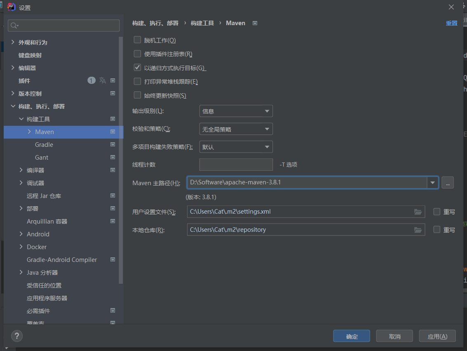This screenshot has height=351, width=467.
Task: Click project-level icon on 插件 row
Action: click(113, 80)
